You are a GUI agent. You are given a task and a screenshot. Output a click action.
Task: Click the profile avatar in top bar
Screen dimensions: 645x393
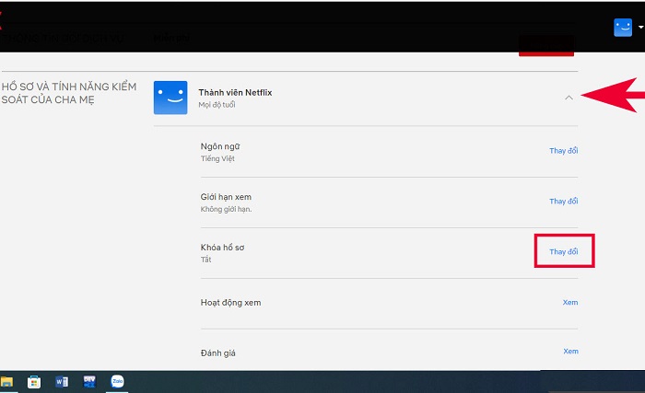[623, 28]
